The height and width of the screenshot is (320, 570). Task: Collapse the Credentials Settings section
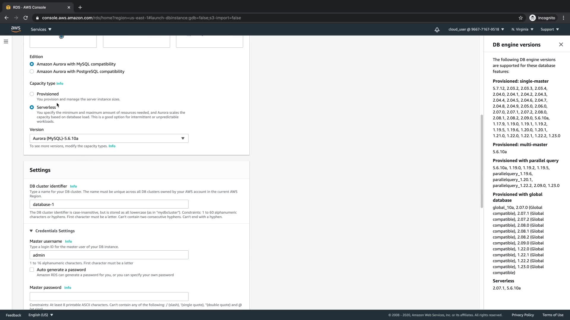tap(31, 231)
